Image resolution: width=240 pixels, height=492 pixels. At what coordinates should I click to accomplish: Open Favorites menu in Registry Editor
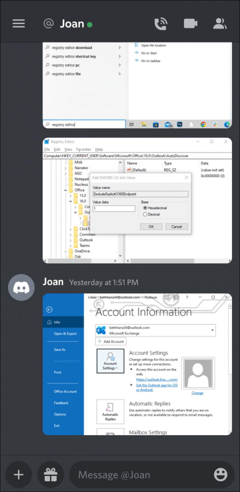point(84,149)
